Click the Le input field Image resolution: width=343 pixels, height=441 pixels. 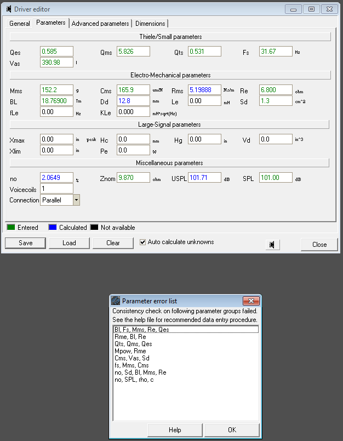coord(204,101)
